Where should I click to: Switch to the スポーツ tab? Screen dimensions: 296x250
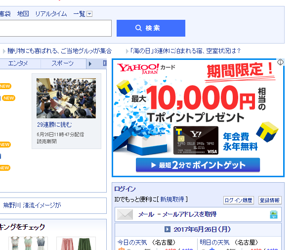pyautogui.click(x=63, y=63)
